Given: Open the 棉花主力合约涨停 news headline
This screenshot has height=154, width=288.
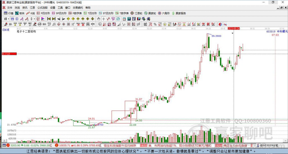Looking at the screenshot, I should [x=235, y=146].
